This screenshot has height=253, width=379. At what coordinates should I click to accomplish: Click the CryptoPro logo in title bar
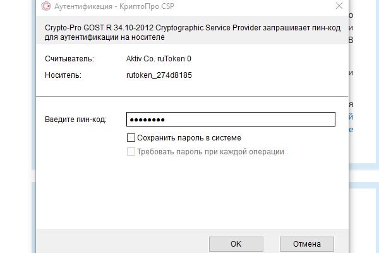click(x=46, y=6)
